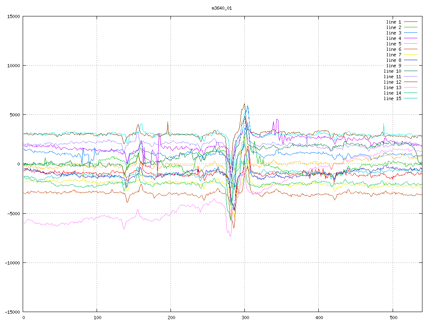The height and width of the screenshot is (323, 430).
Task: Click the 100 x-axis tick label
Action: (97, 317)
